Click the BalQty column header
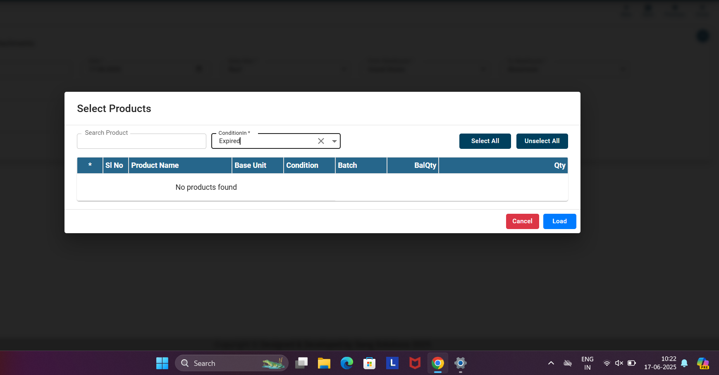The image size is (719, 375). (x=425, y=165)
